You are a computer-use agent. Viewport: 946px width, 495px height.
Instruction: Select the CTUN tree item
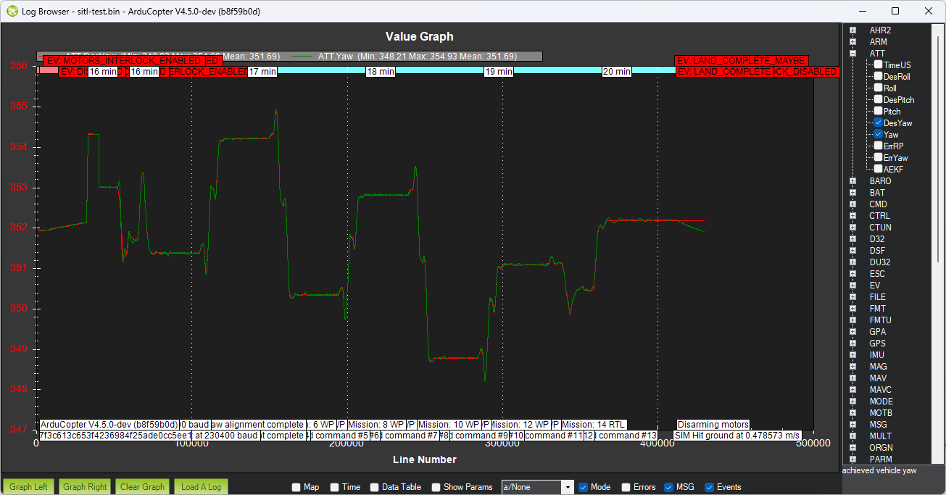point(879,227)
